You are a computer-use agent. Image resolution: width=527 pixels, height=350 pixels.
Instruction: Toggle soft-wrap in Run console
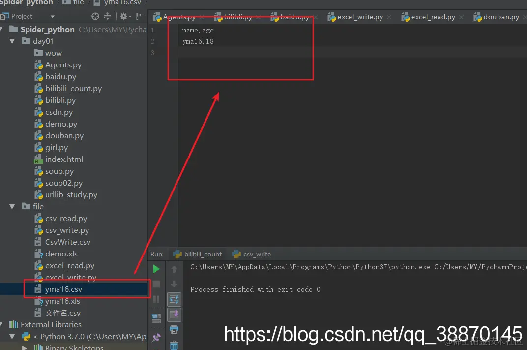pyautogui.click(x=174, y=299)
